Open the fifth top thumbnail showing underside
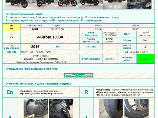 115,4
